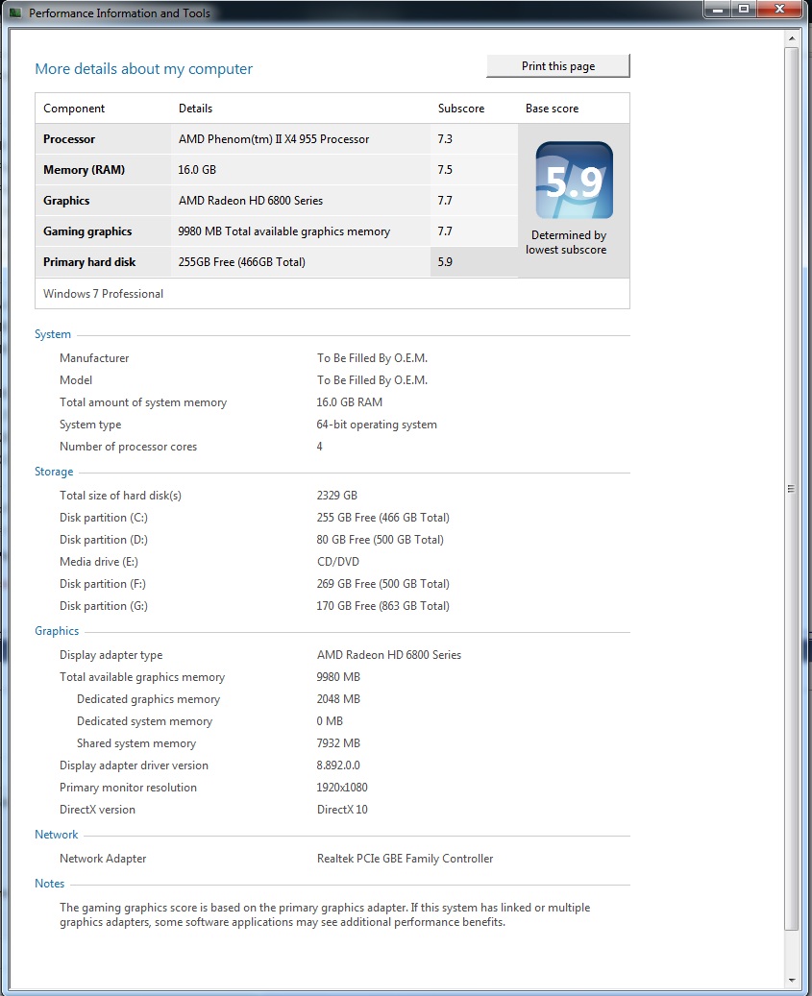812x996 pixels.
Task: Click the Primary hard disk row label
Action: click(89, 261)
